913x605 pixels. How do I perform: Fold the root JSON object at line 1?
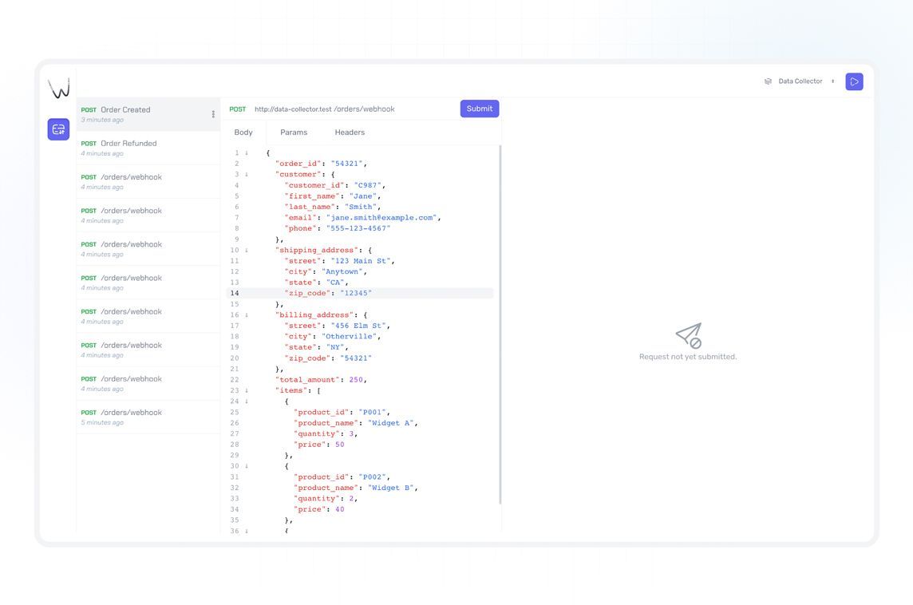point(246,152)
